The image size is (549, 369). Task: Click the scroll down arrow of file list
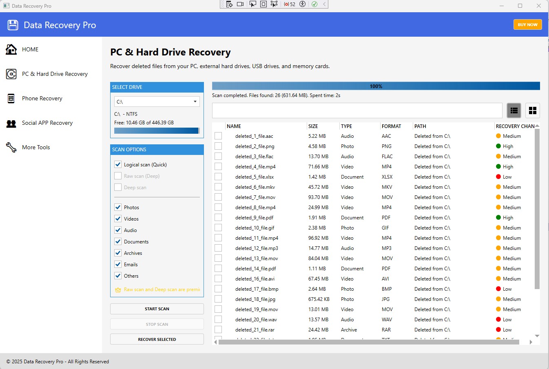(x=537, y=336)
